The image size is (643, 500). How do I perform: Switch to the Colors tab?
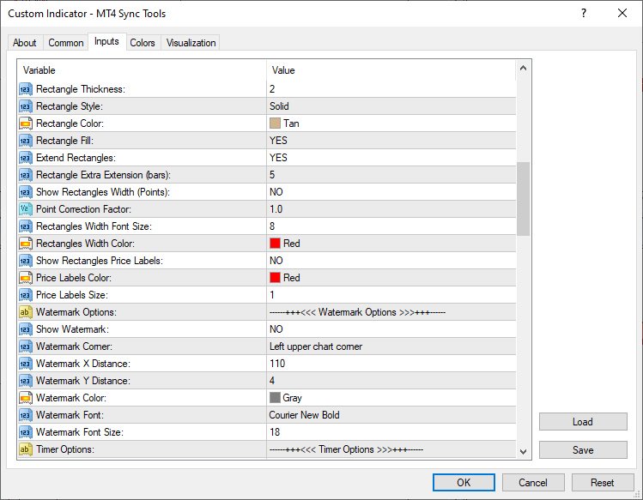143,43
